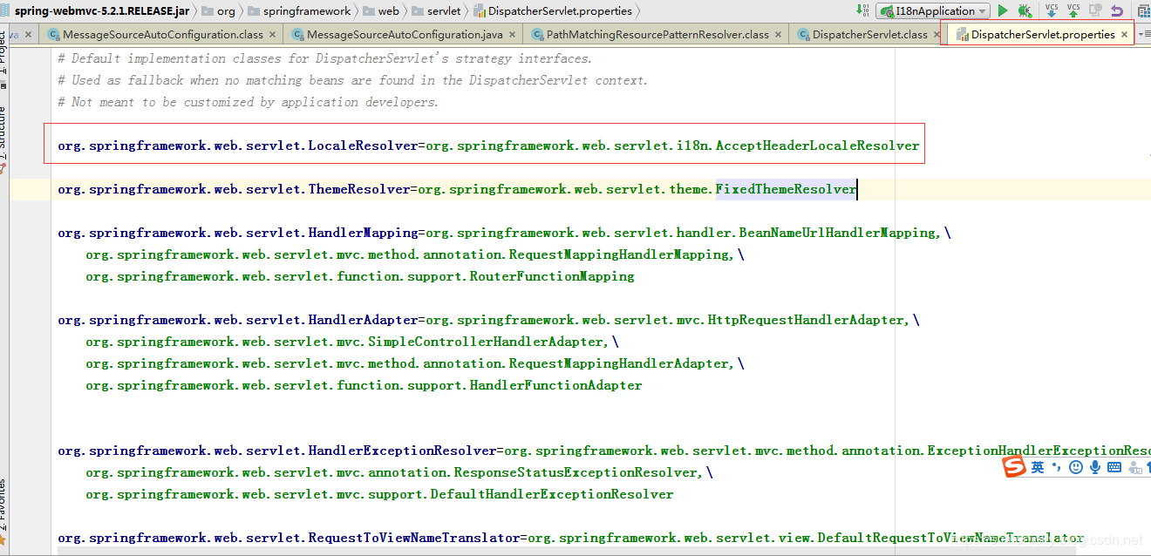Click AcceptHeaderLocaleResolver value text

pyautogui.click(x=818, y=146)
